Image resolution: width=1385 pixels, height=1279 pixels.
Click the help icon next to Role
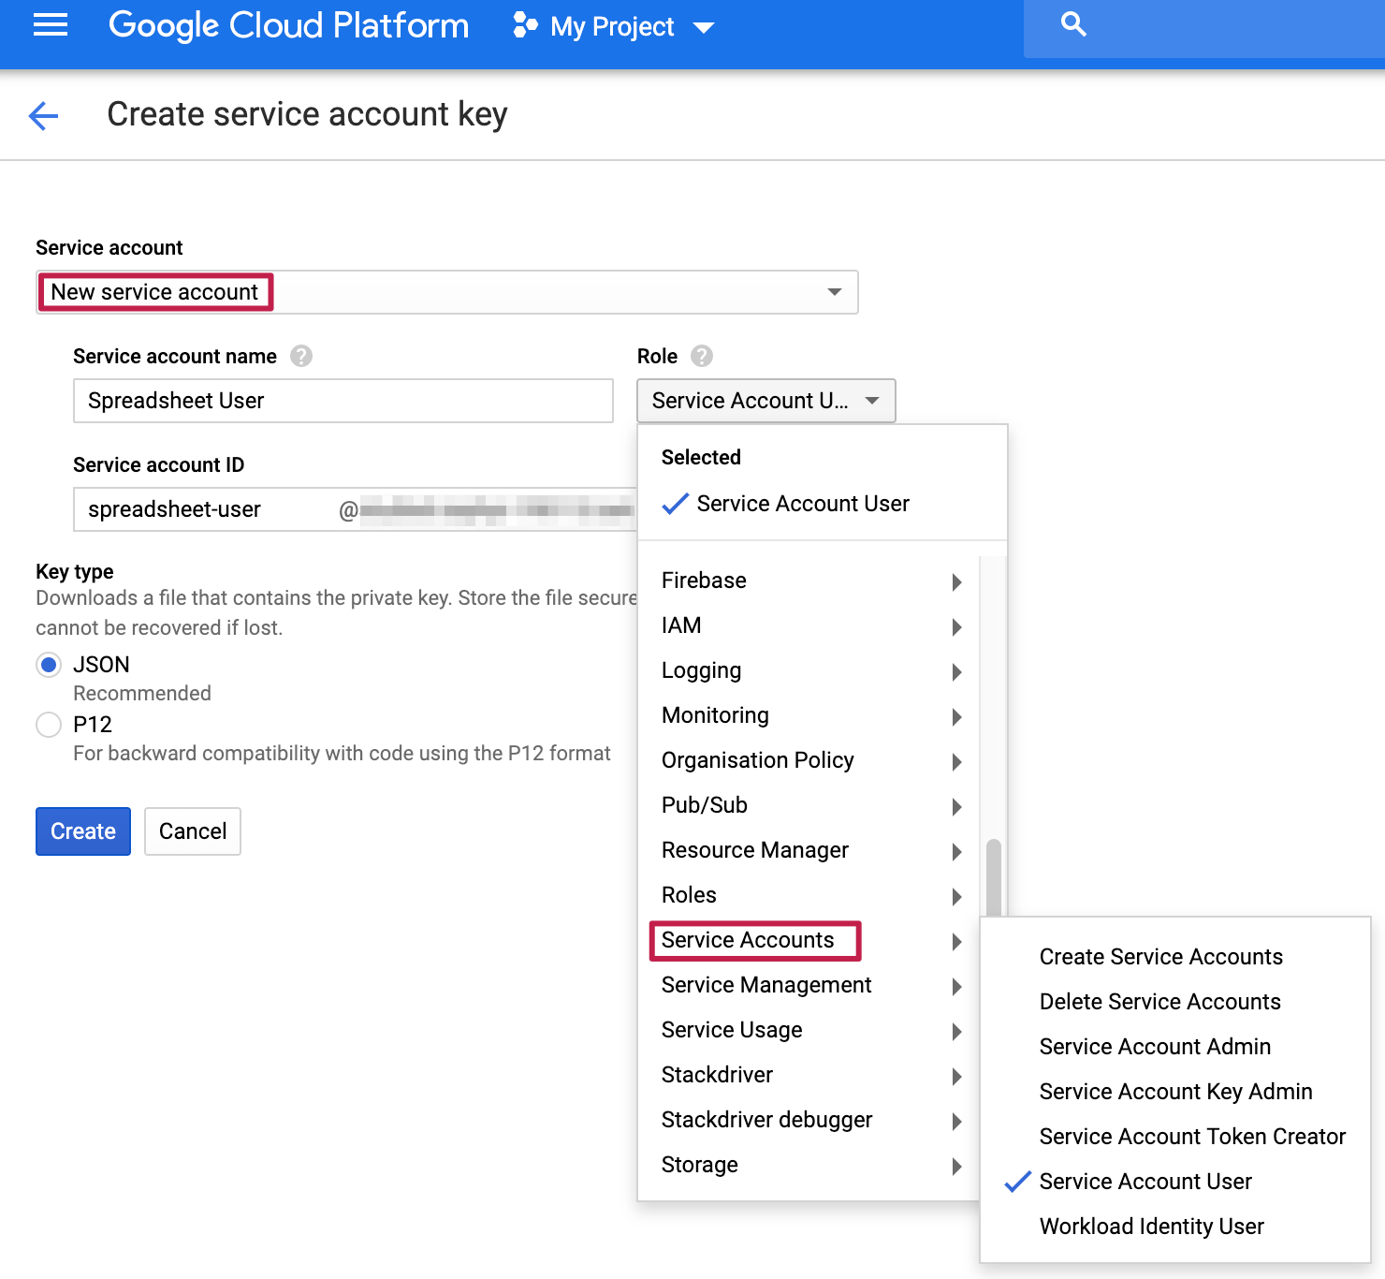[702, 356]
